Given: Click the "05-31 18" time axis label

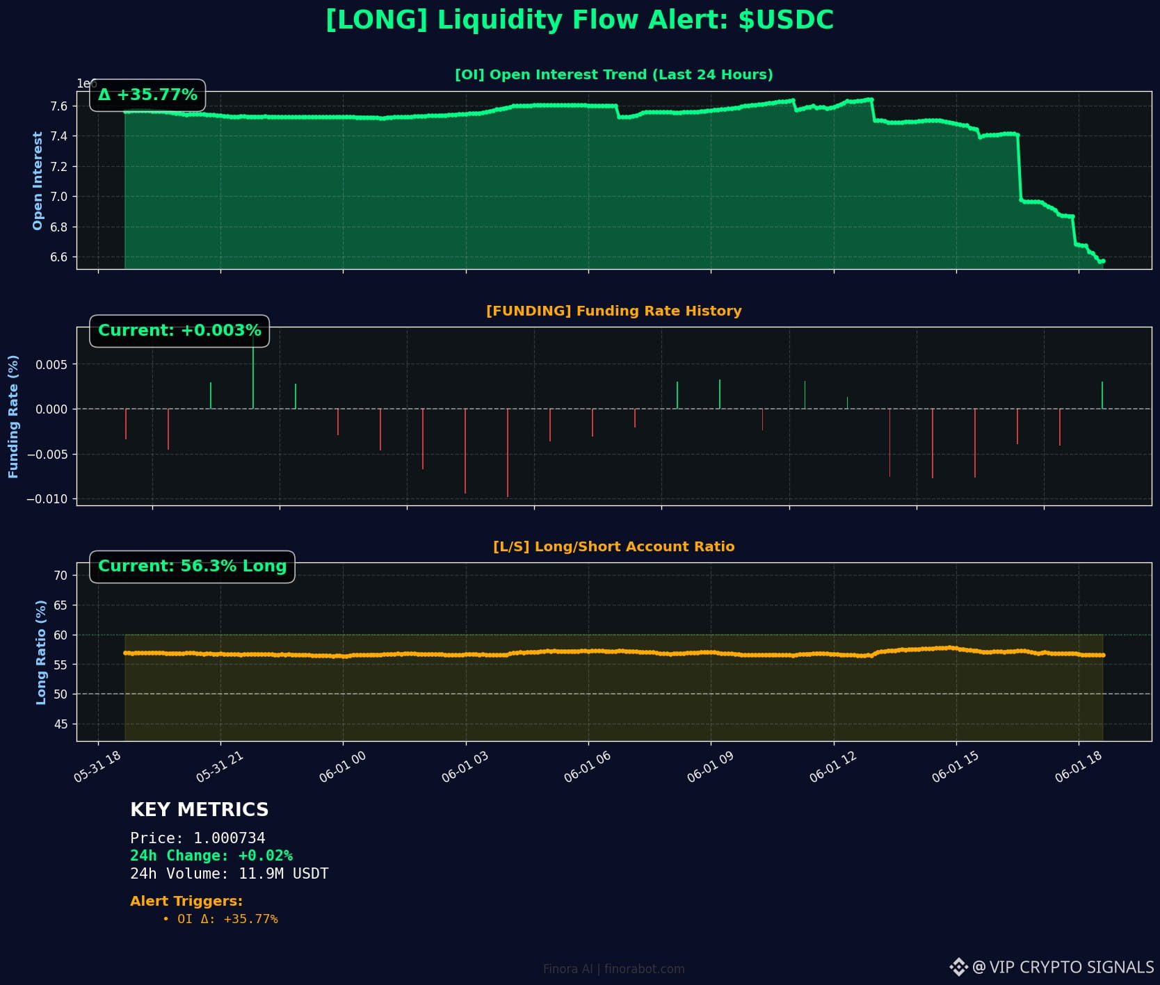Looking at the screenshot, I should [x=97, y=767].
